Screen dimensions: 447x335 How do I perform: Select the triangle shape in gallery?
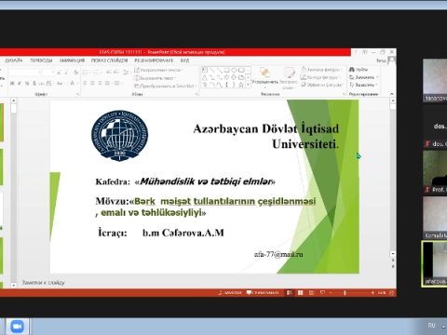point(205,77)
